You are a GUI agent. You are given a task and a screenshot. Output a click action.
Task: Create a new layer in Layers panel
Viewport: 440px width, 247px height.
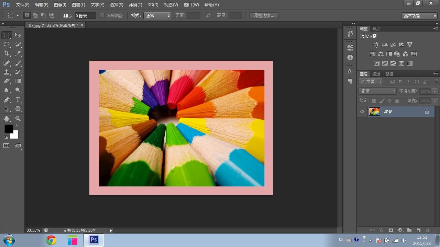pyautogui.click(x=418, y=230)
